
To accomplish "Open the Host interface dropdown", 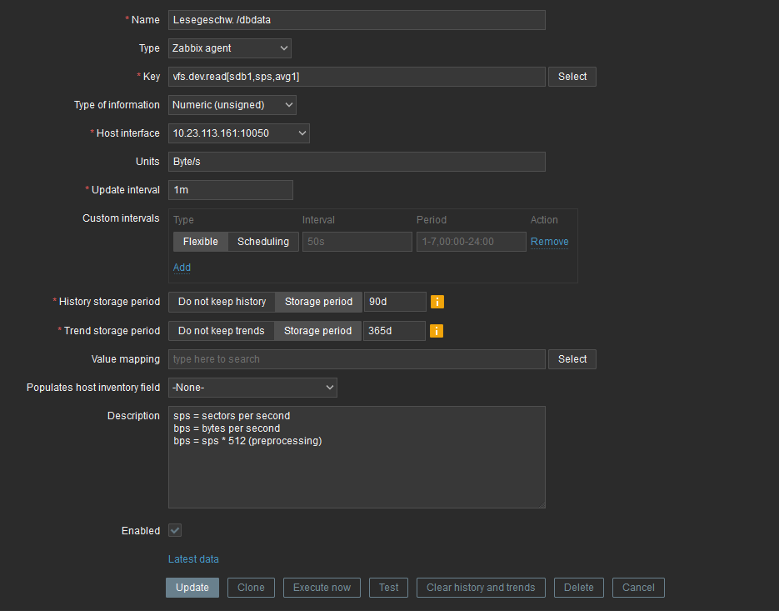I will coord(238,133).
